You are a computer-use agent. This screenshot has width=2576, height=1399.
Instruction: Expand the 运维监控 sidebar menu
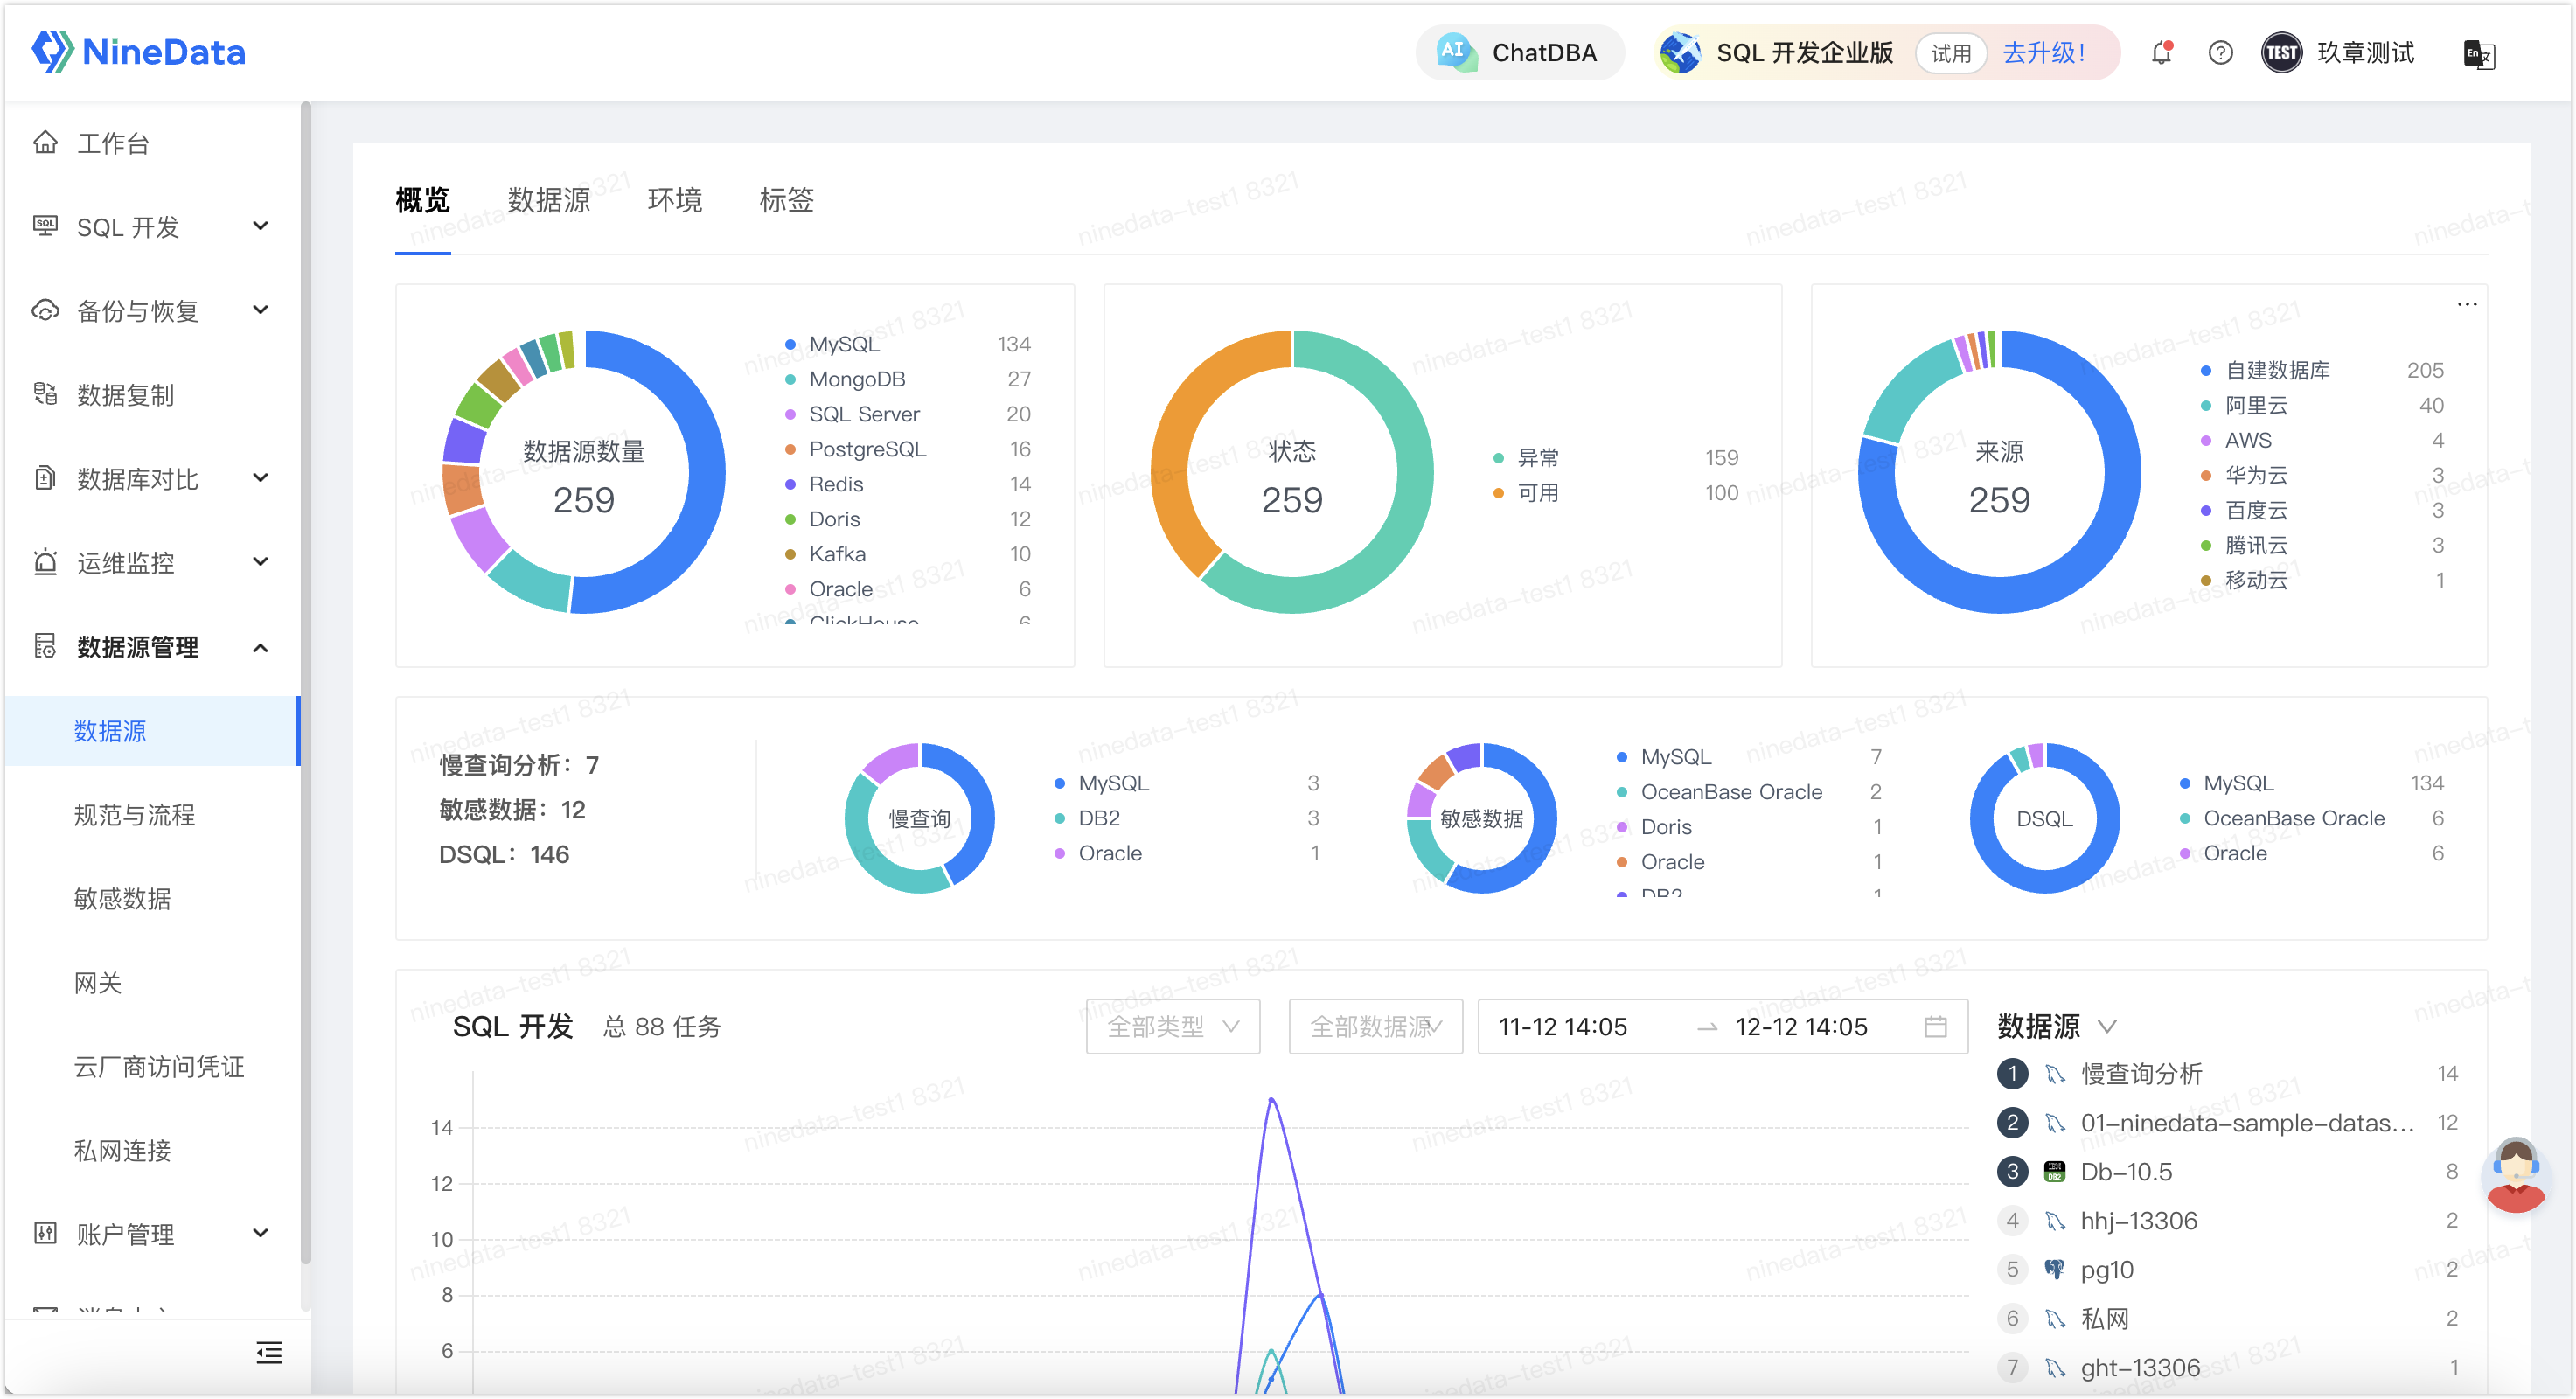coord(152,563)
